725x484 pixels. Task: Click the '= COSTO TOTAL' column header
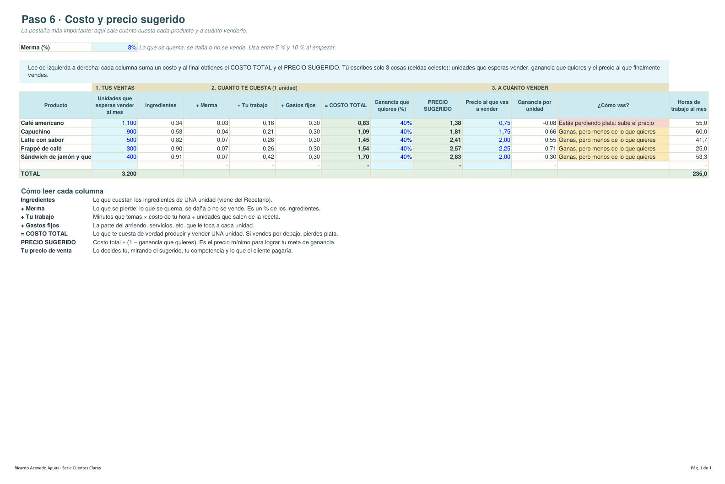click(346, 105)
